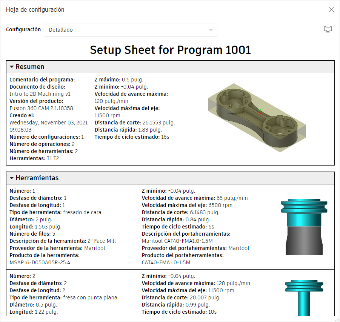Click Velocidad de avance máxima 65 pulg./min
This screenshot has height=322, width=340.
point(195,198)
